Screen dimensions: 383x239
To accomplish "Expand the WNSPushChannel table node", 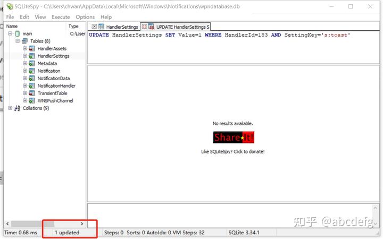I will [x=25, y=100].
